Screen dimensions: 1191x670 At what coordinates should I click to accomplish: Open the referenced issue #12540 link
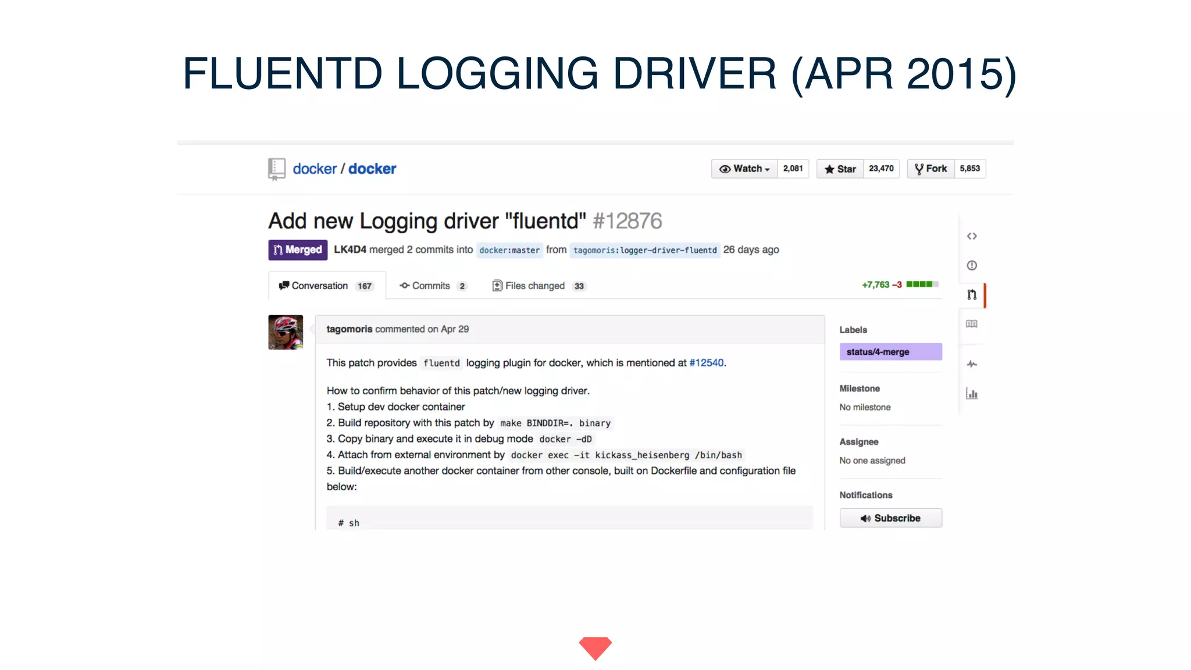coord(707,363)
